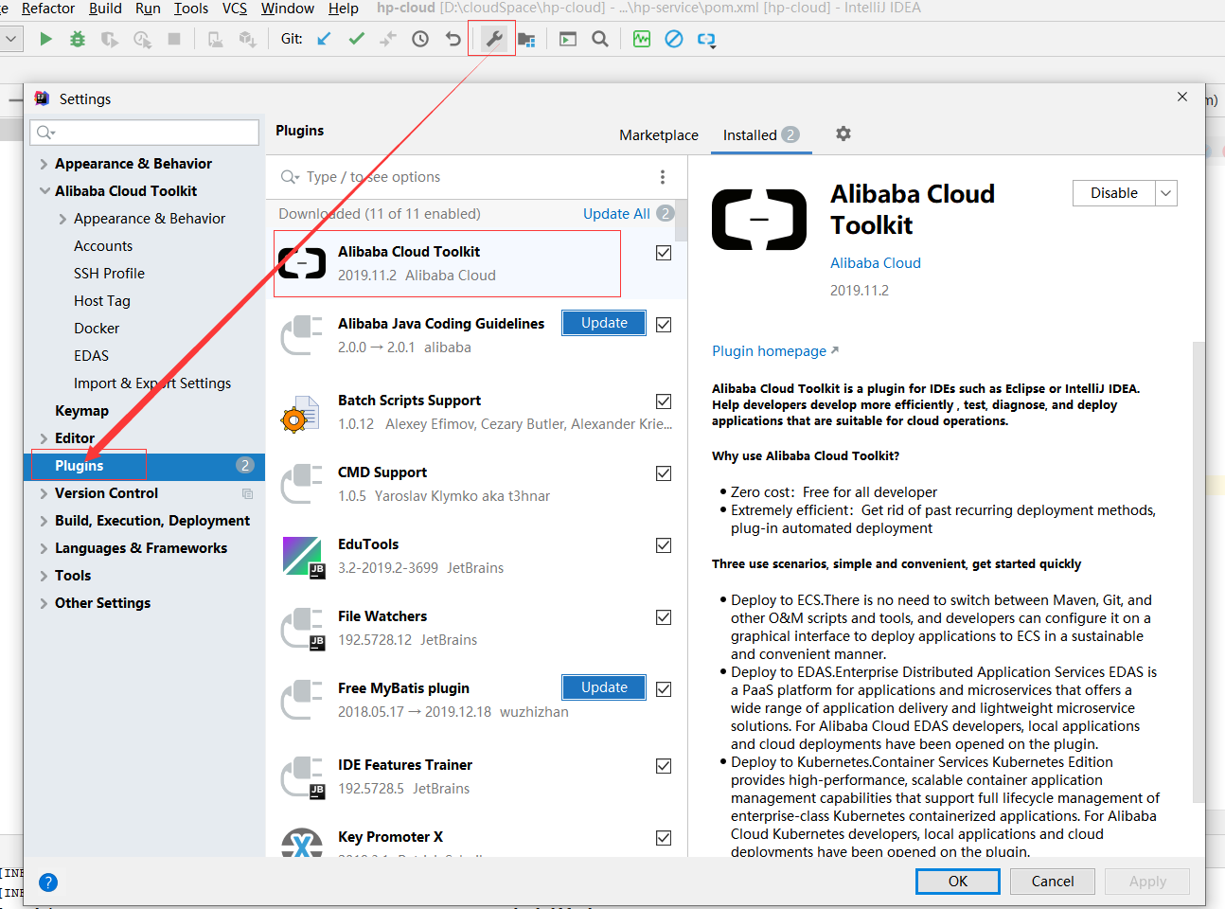Screen dimensions: 1225x909
Task: Expand the Other Settings node
Action: (x=44, y=603)
